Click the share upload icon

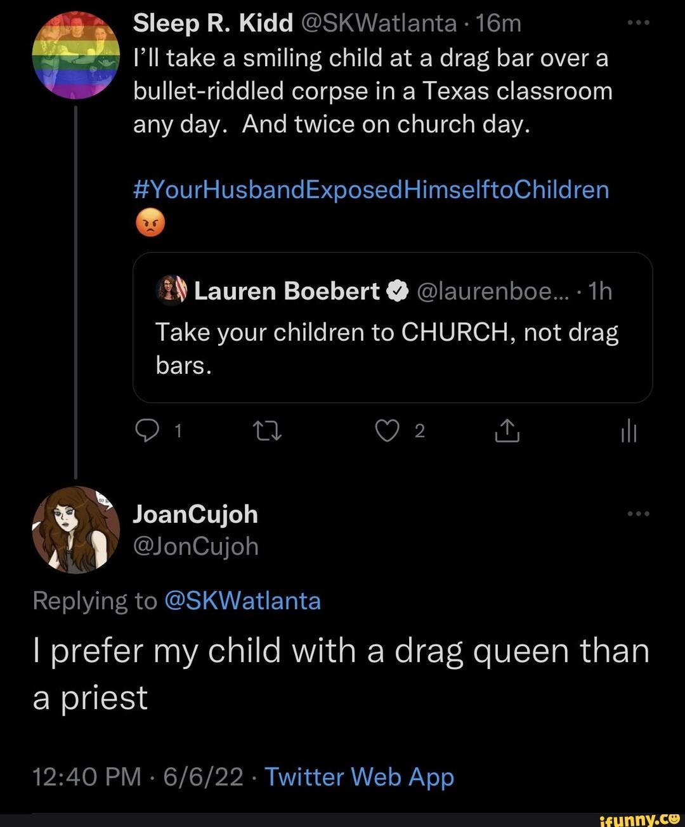pyautogui.click(x=507, y=432)
